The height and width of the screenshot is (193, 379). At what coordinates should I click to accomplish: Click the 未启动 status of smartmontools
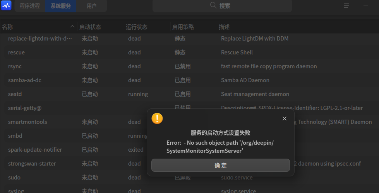[90, 122]
